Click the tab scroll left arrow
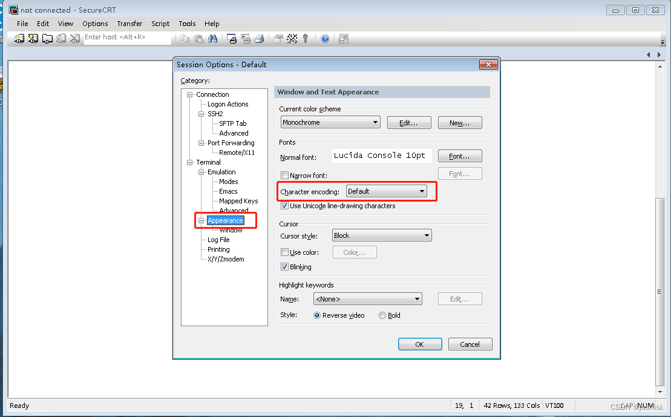The width and height of the screenshot is (671, 417). [x=649, y=55]
